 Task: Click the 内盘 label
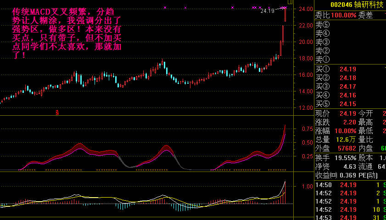[x=365, y=148]
